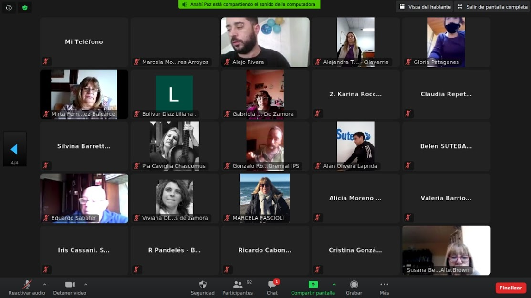Exit full screen with Salir de pantalla completa
531x298 pixels.
[492, 7]
